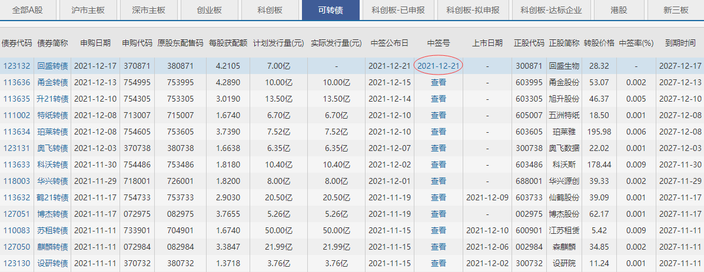Open the 珀莱转债 link
704x272 pixels.
coord(52,132)
